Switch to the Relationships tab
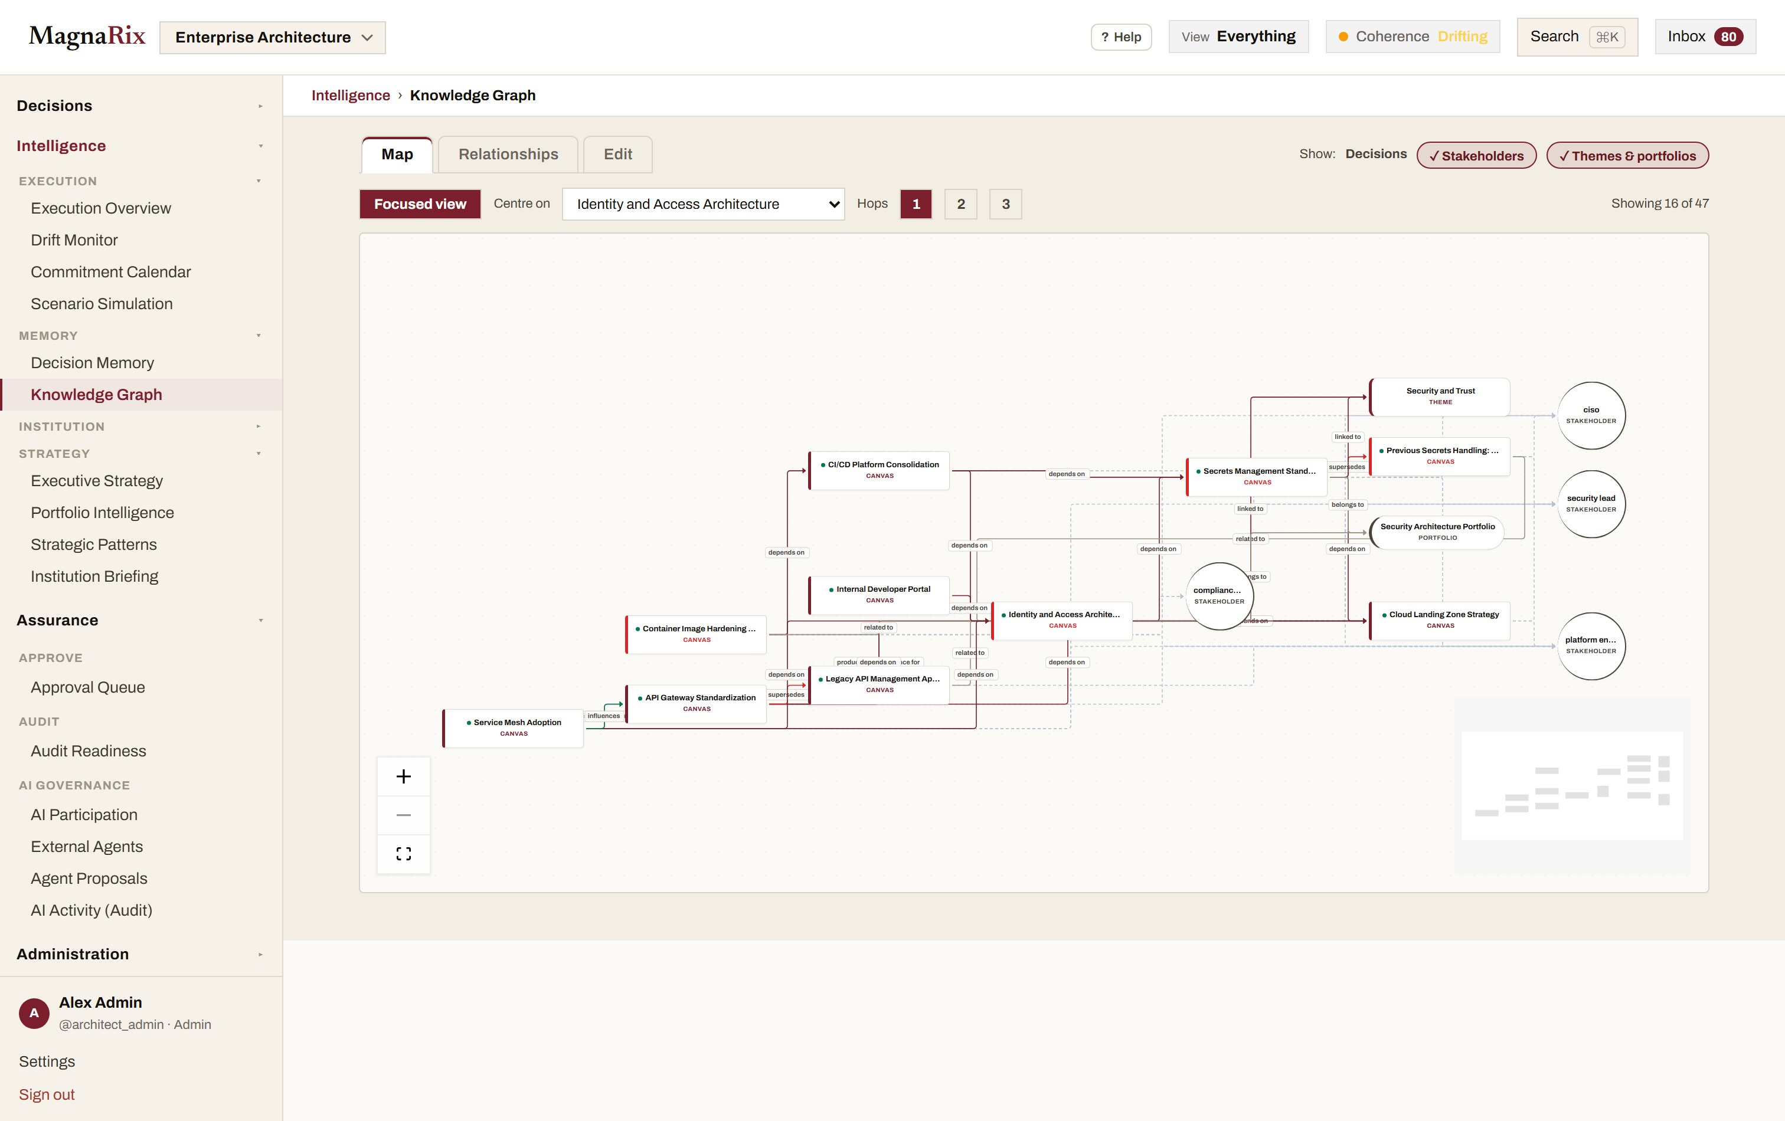The image size is (1785, 1121). click(x=508, y=154)
